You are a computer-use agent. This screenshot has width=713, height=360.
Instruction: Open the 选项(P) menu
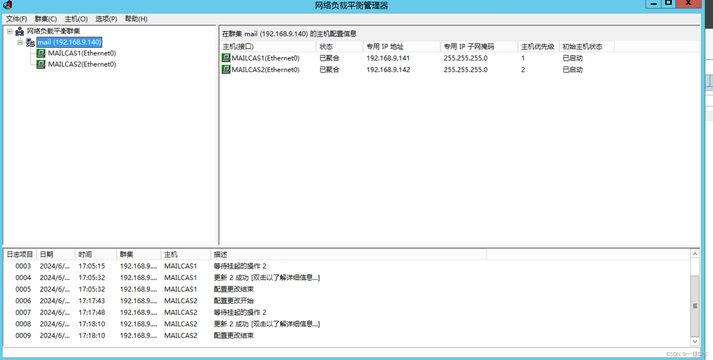coord(106,19)
